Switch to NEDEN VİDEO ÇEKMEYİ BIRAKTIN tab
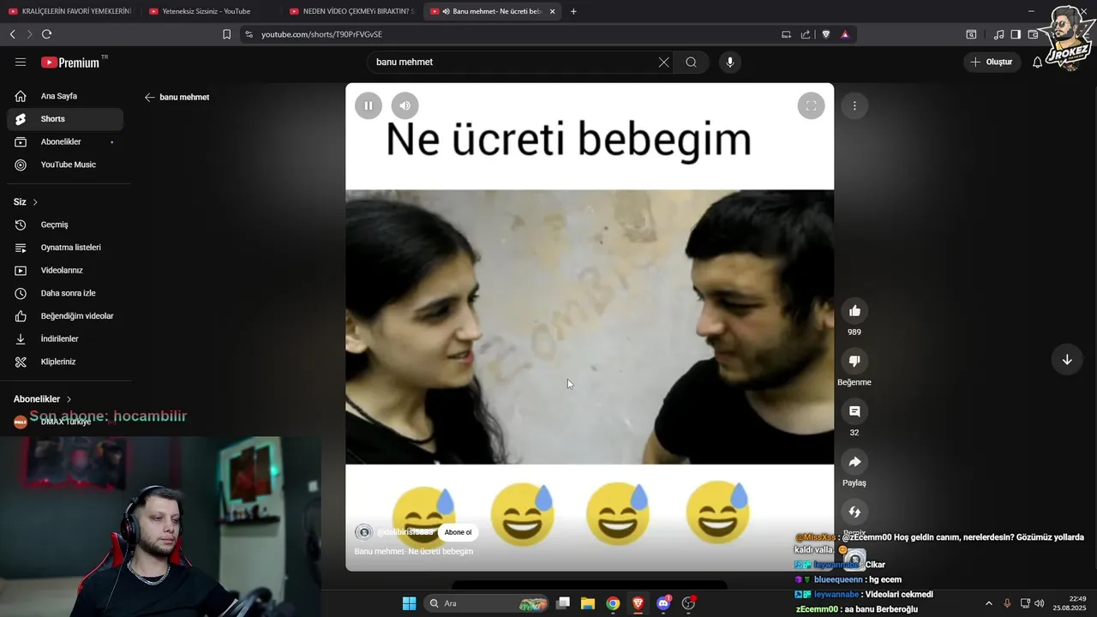This screenshot has height=617, width=1097. point(351,11)
